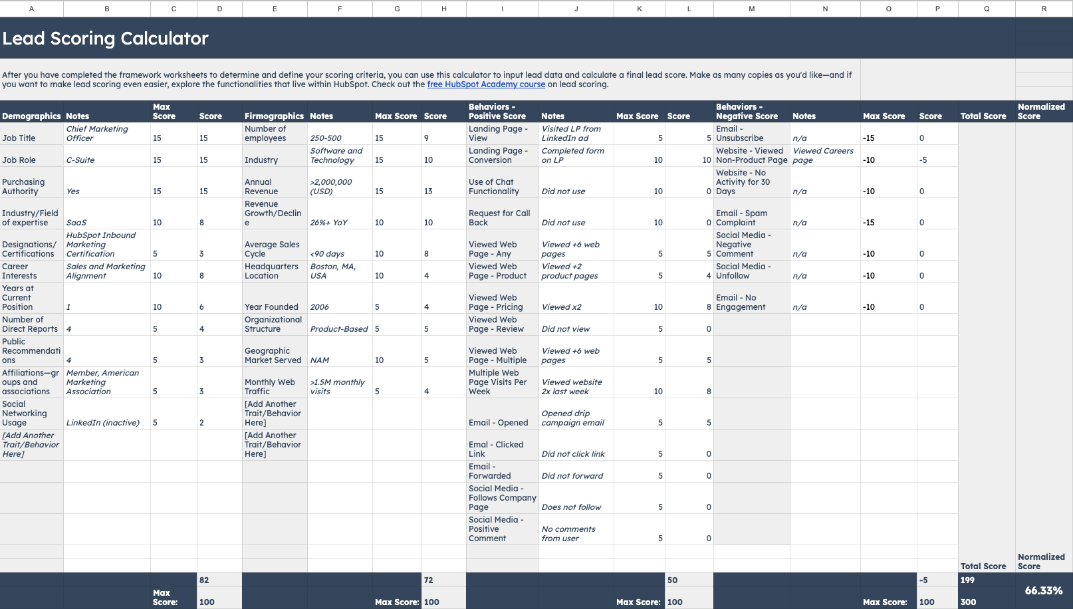Select the Firmographics header cell
This screenshot has height=609, width=1073.
[x=274, y=116]
